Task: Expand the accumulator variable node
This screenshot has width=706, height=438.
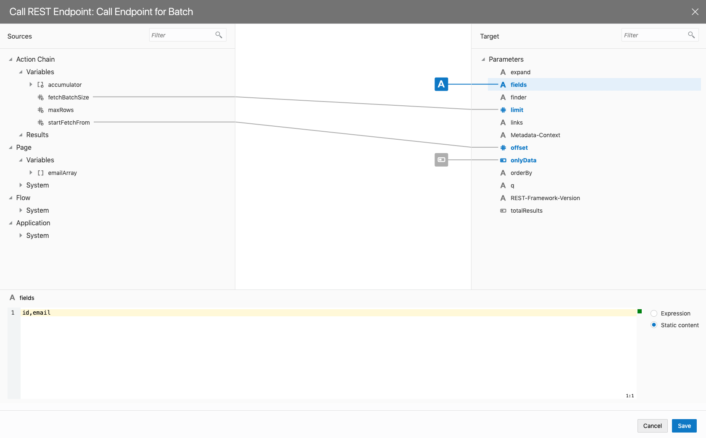Action: point(31,85)
